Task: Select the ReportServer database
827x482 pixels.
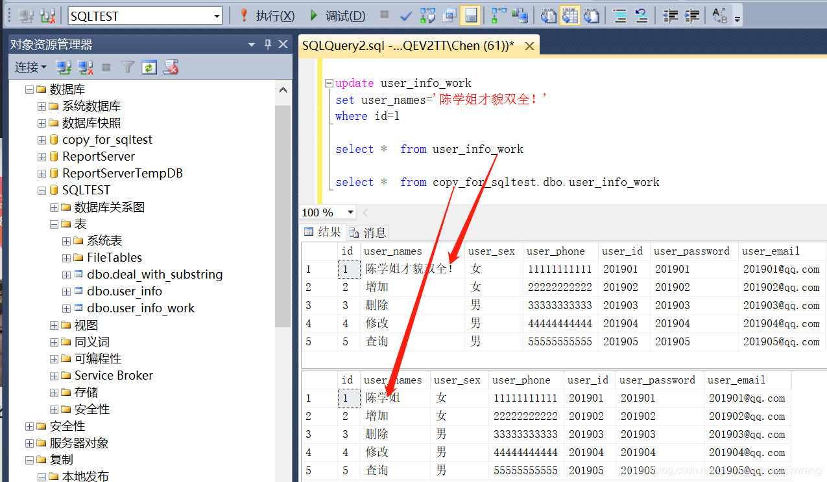Action: (99, 157)
